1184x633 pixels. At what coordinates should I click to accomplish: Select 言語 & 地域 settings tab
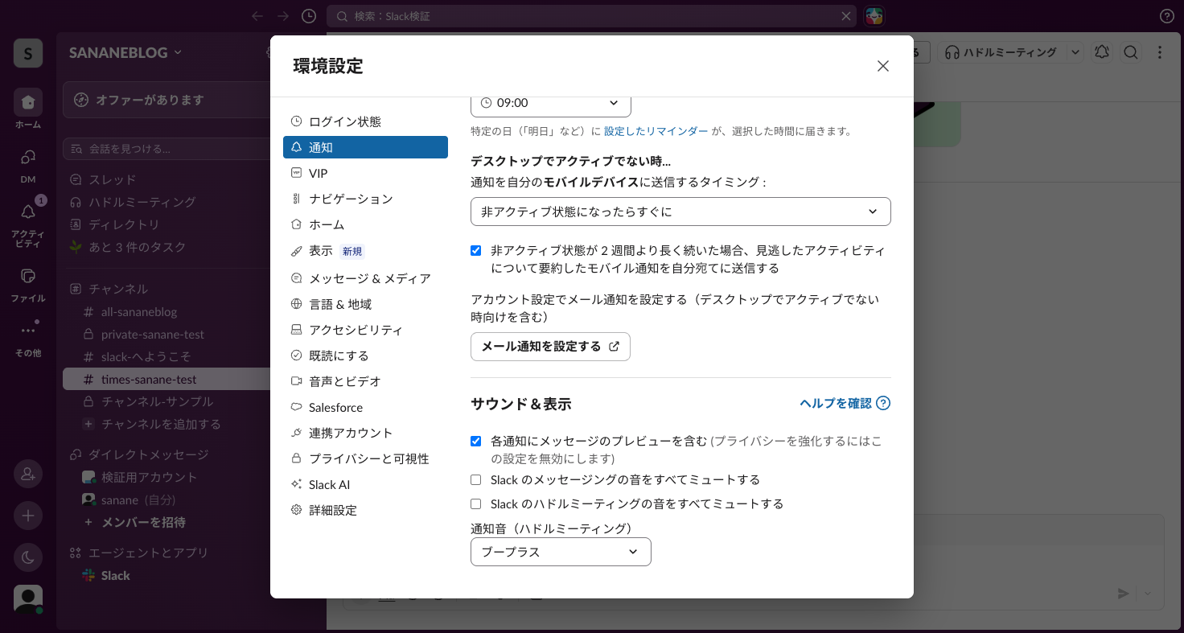(365, 304)
